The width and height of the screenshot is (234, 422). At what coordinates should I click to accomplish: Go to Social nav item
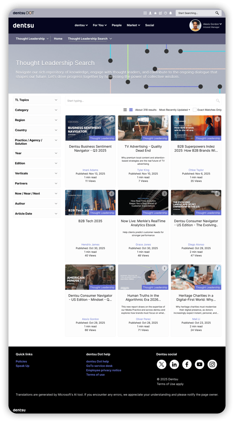[150, 25]
